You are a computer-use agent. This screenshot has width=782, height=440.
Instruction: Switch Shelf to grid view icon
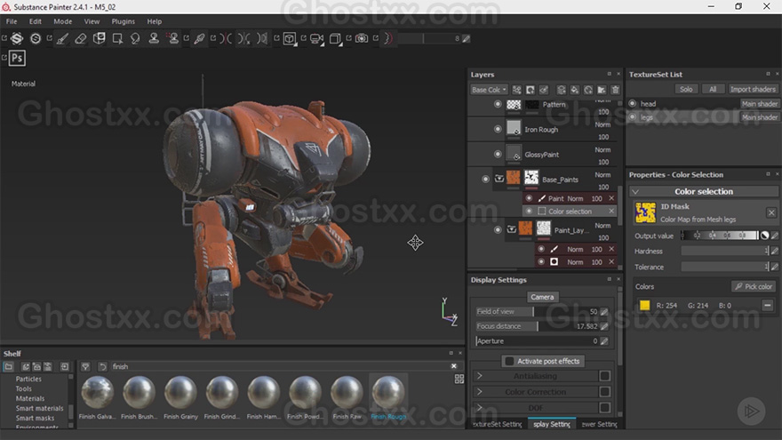point(459,380)
